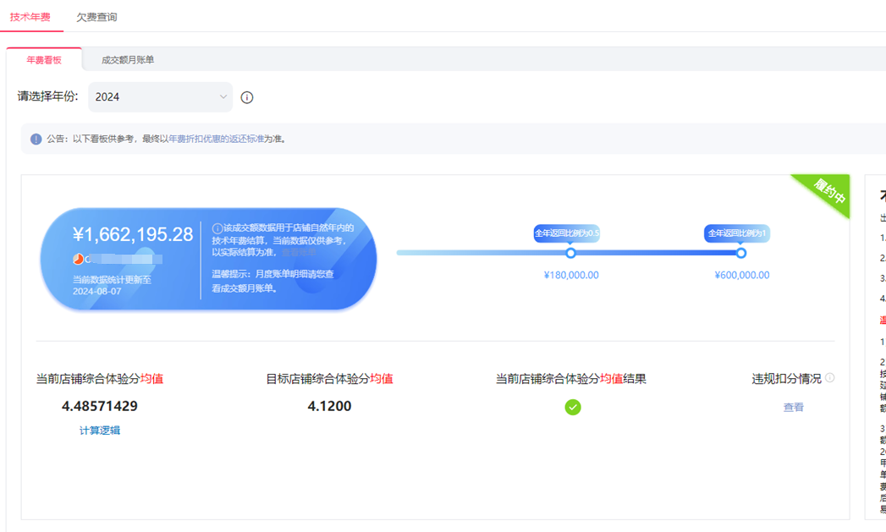Click the 全年返回比例为0.5 label bubble
Screen dimensions: 886x532
(x=567, y=233)
